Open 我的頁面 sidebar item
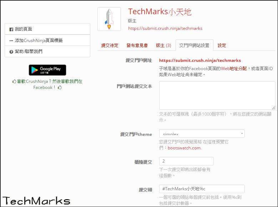278x207 pixels. [47, 29]
